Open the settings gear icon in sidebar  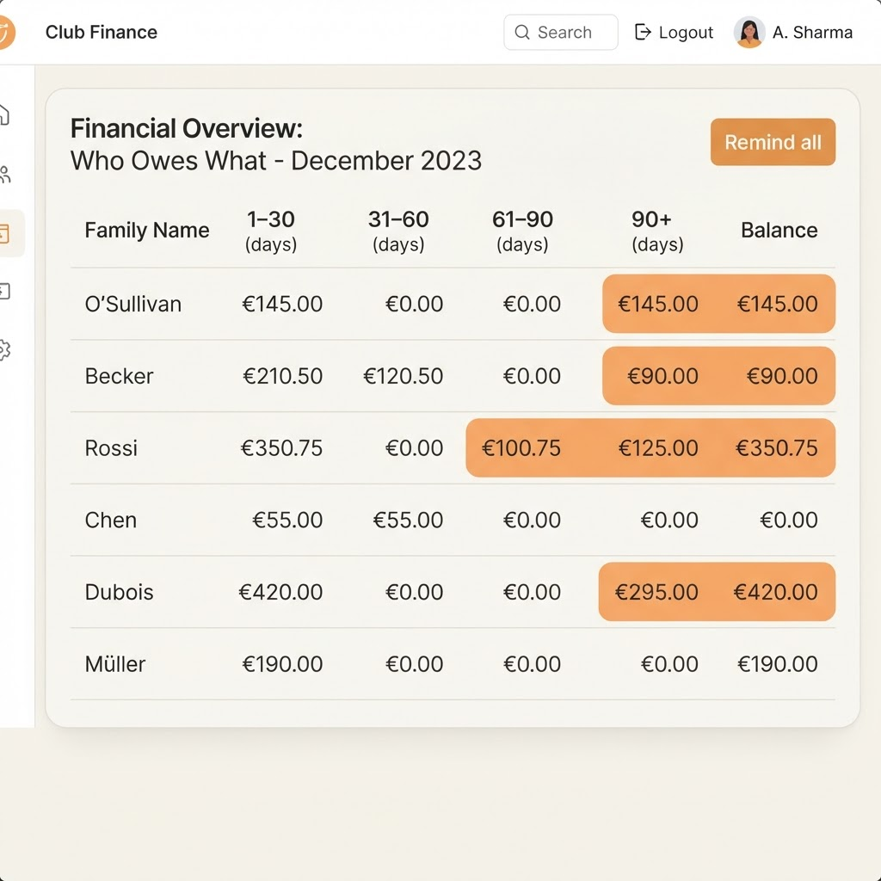(x=5, y=350)
